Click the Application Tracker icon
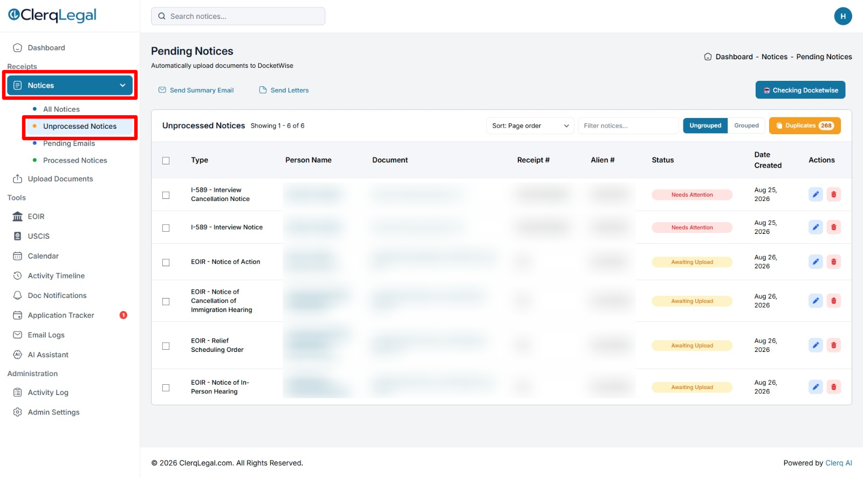This screenshot has width=863, height=478. pyautogui.click(x=17, y=315)
